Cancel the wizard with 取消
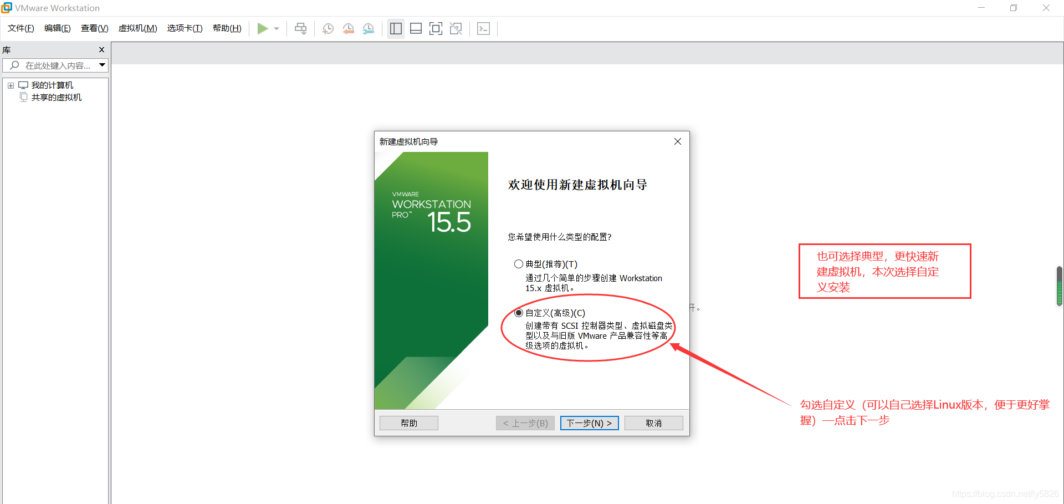The height and width of the screenshot is (504, 1064). [654, 423]
